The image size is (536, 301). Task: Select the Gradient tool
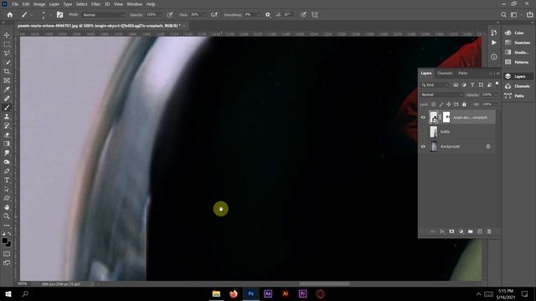point(7,144)
